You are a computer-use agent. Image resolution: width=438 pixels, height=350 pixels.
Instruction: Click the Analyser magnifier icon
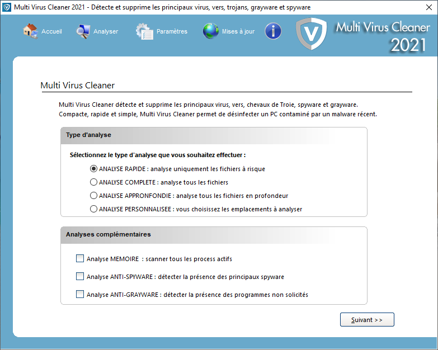click(x=83, y=31)
